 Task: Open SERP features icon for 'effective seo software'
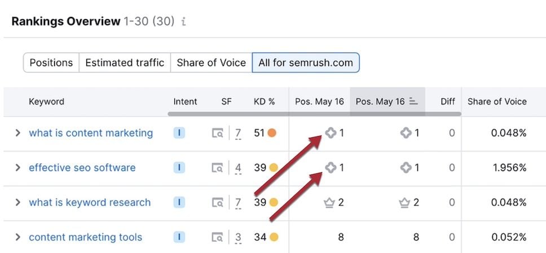217,168
